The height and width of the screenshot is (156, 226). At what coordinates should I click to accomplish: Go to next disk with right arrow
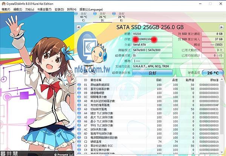tap(221, 27)
